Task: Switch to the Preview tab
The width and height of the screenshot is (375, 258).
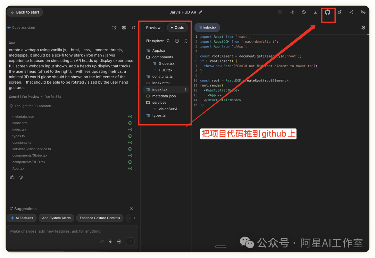Action: coord(153,27)
